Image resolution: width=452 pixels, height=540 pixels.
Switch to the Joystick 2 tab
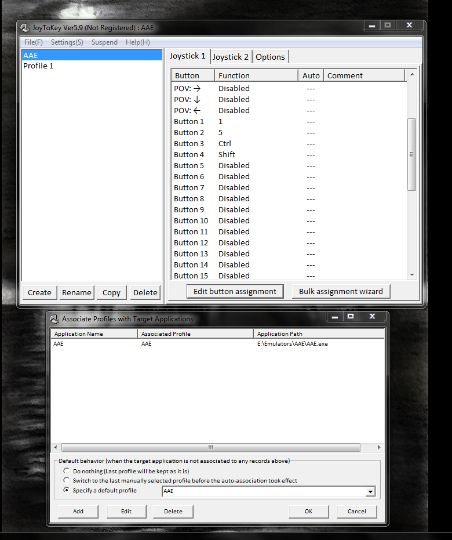tap(231, 57)
